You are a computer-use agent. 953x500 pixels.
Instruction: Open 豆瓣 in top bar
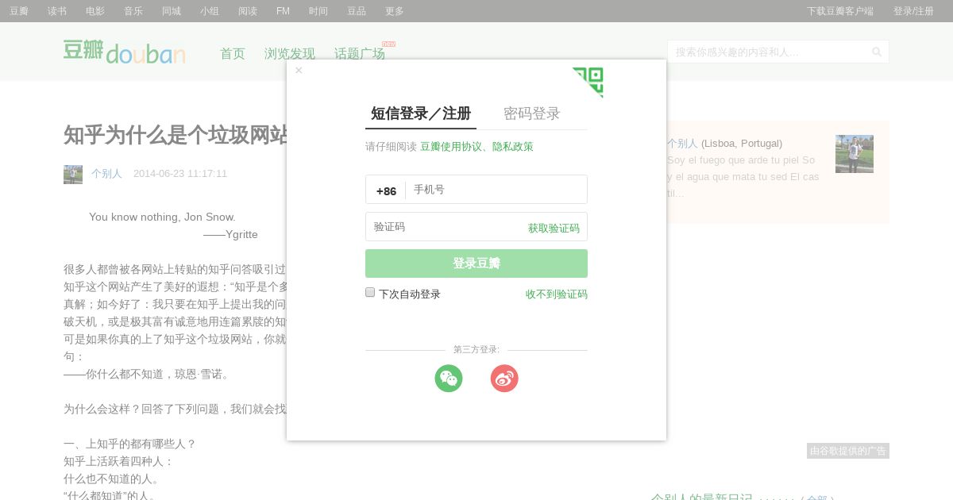(19, 11)
